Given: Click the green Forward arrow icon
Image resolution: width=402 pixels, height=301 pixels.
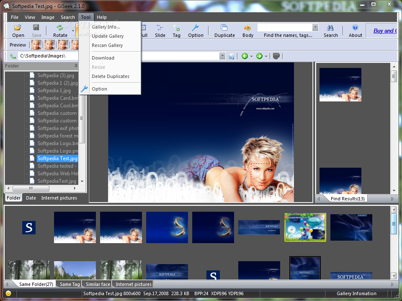Looking at the screenshot, I should pos(260,56).
